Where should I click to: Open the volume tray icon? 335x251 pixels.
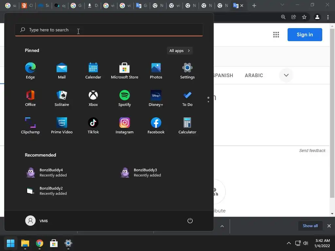[x=306, y=243]
